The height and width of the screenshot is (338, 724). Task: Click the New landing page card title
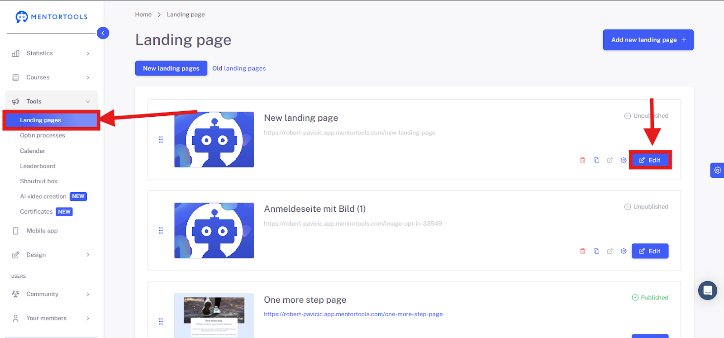pyautogui.click(x=301, y=118)
